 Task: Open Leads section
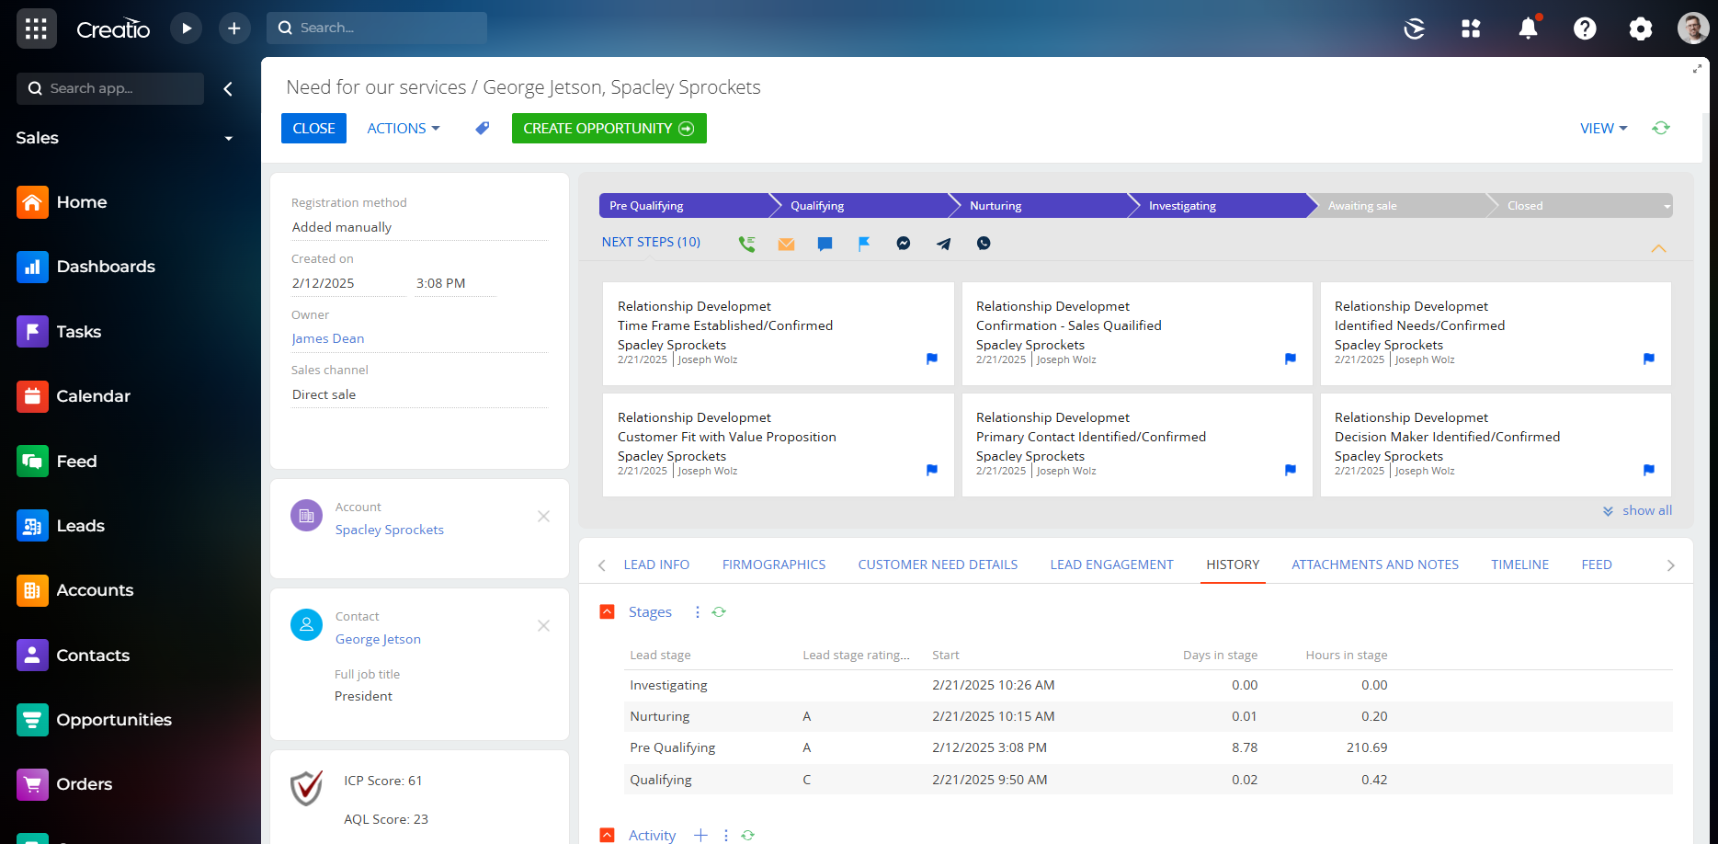pos(61,526)
